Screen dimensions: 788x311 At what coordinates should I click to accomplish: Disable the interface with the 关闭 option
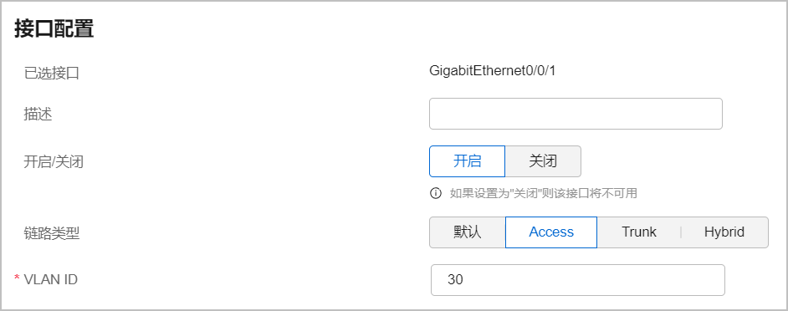543,161
